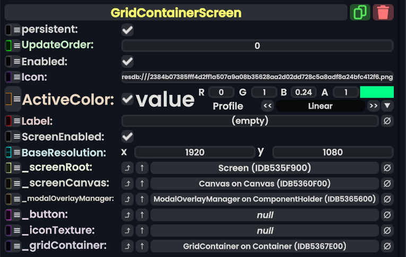The width and height of the screenshot is (406, 257).
Task: Toggle the ScreenEnabled checkbox
Action: coord(127,136)
